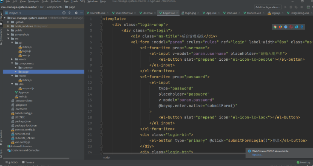313x166 pixels.
Task: Expand the public folder
Action: click(x=8, y=30)
